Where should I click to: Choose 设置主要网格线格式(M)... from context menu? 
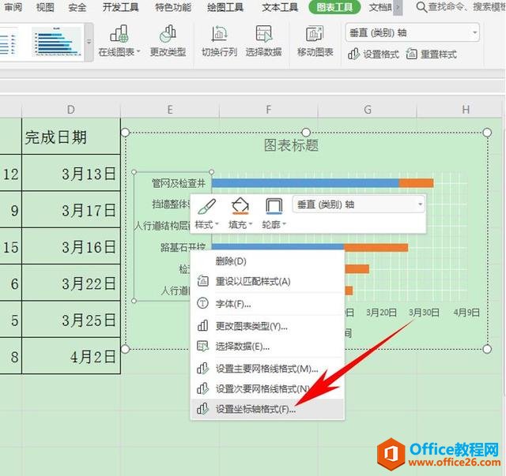pyautogui.click(x=267, y=369)
